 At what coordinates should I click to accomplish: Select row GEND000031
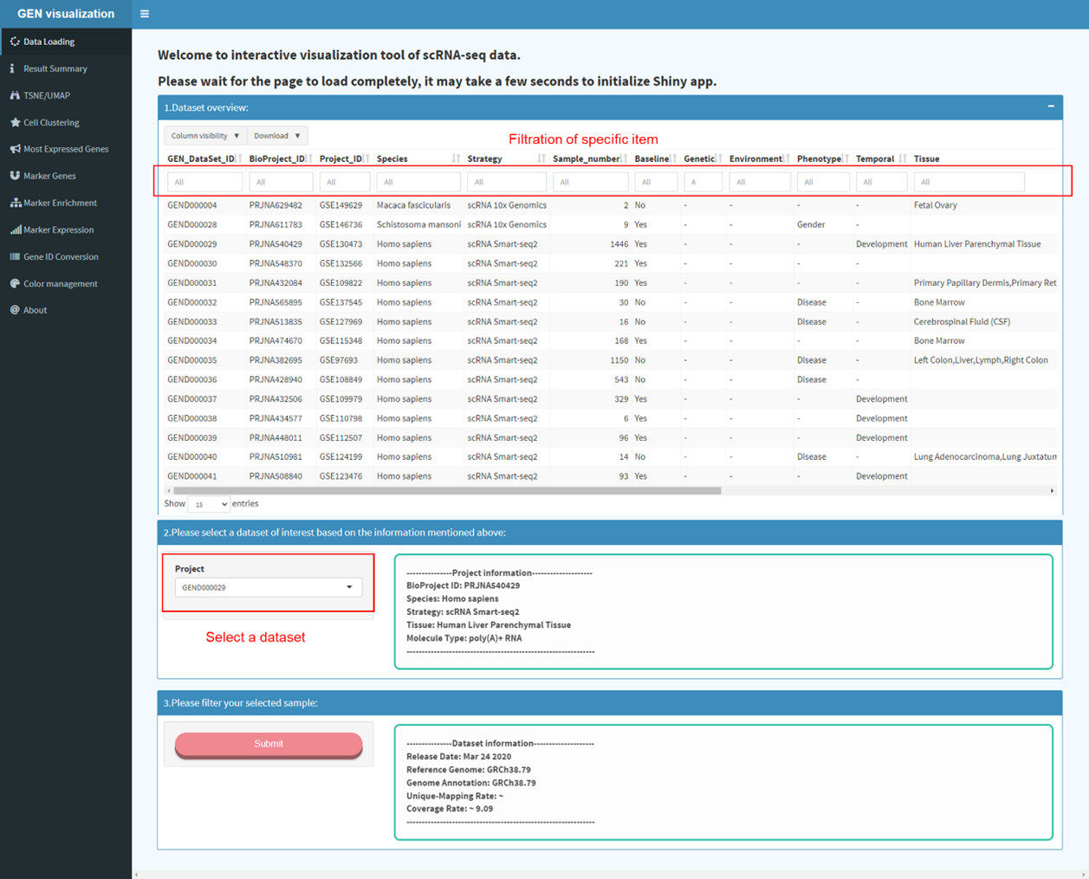tap(610, 282)
